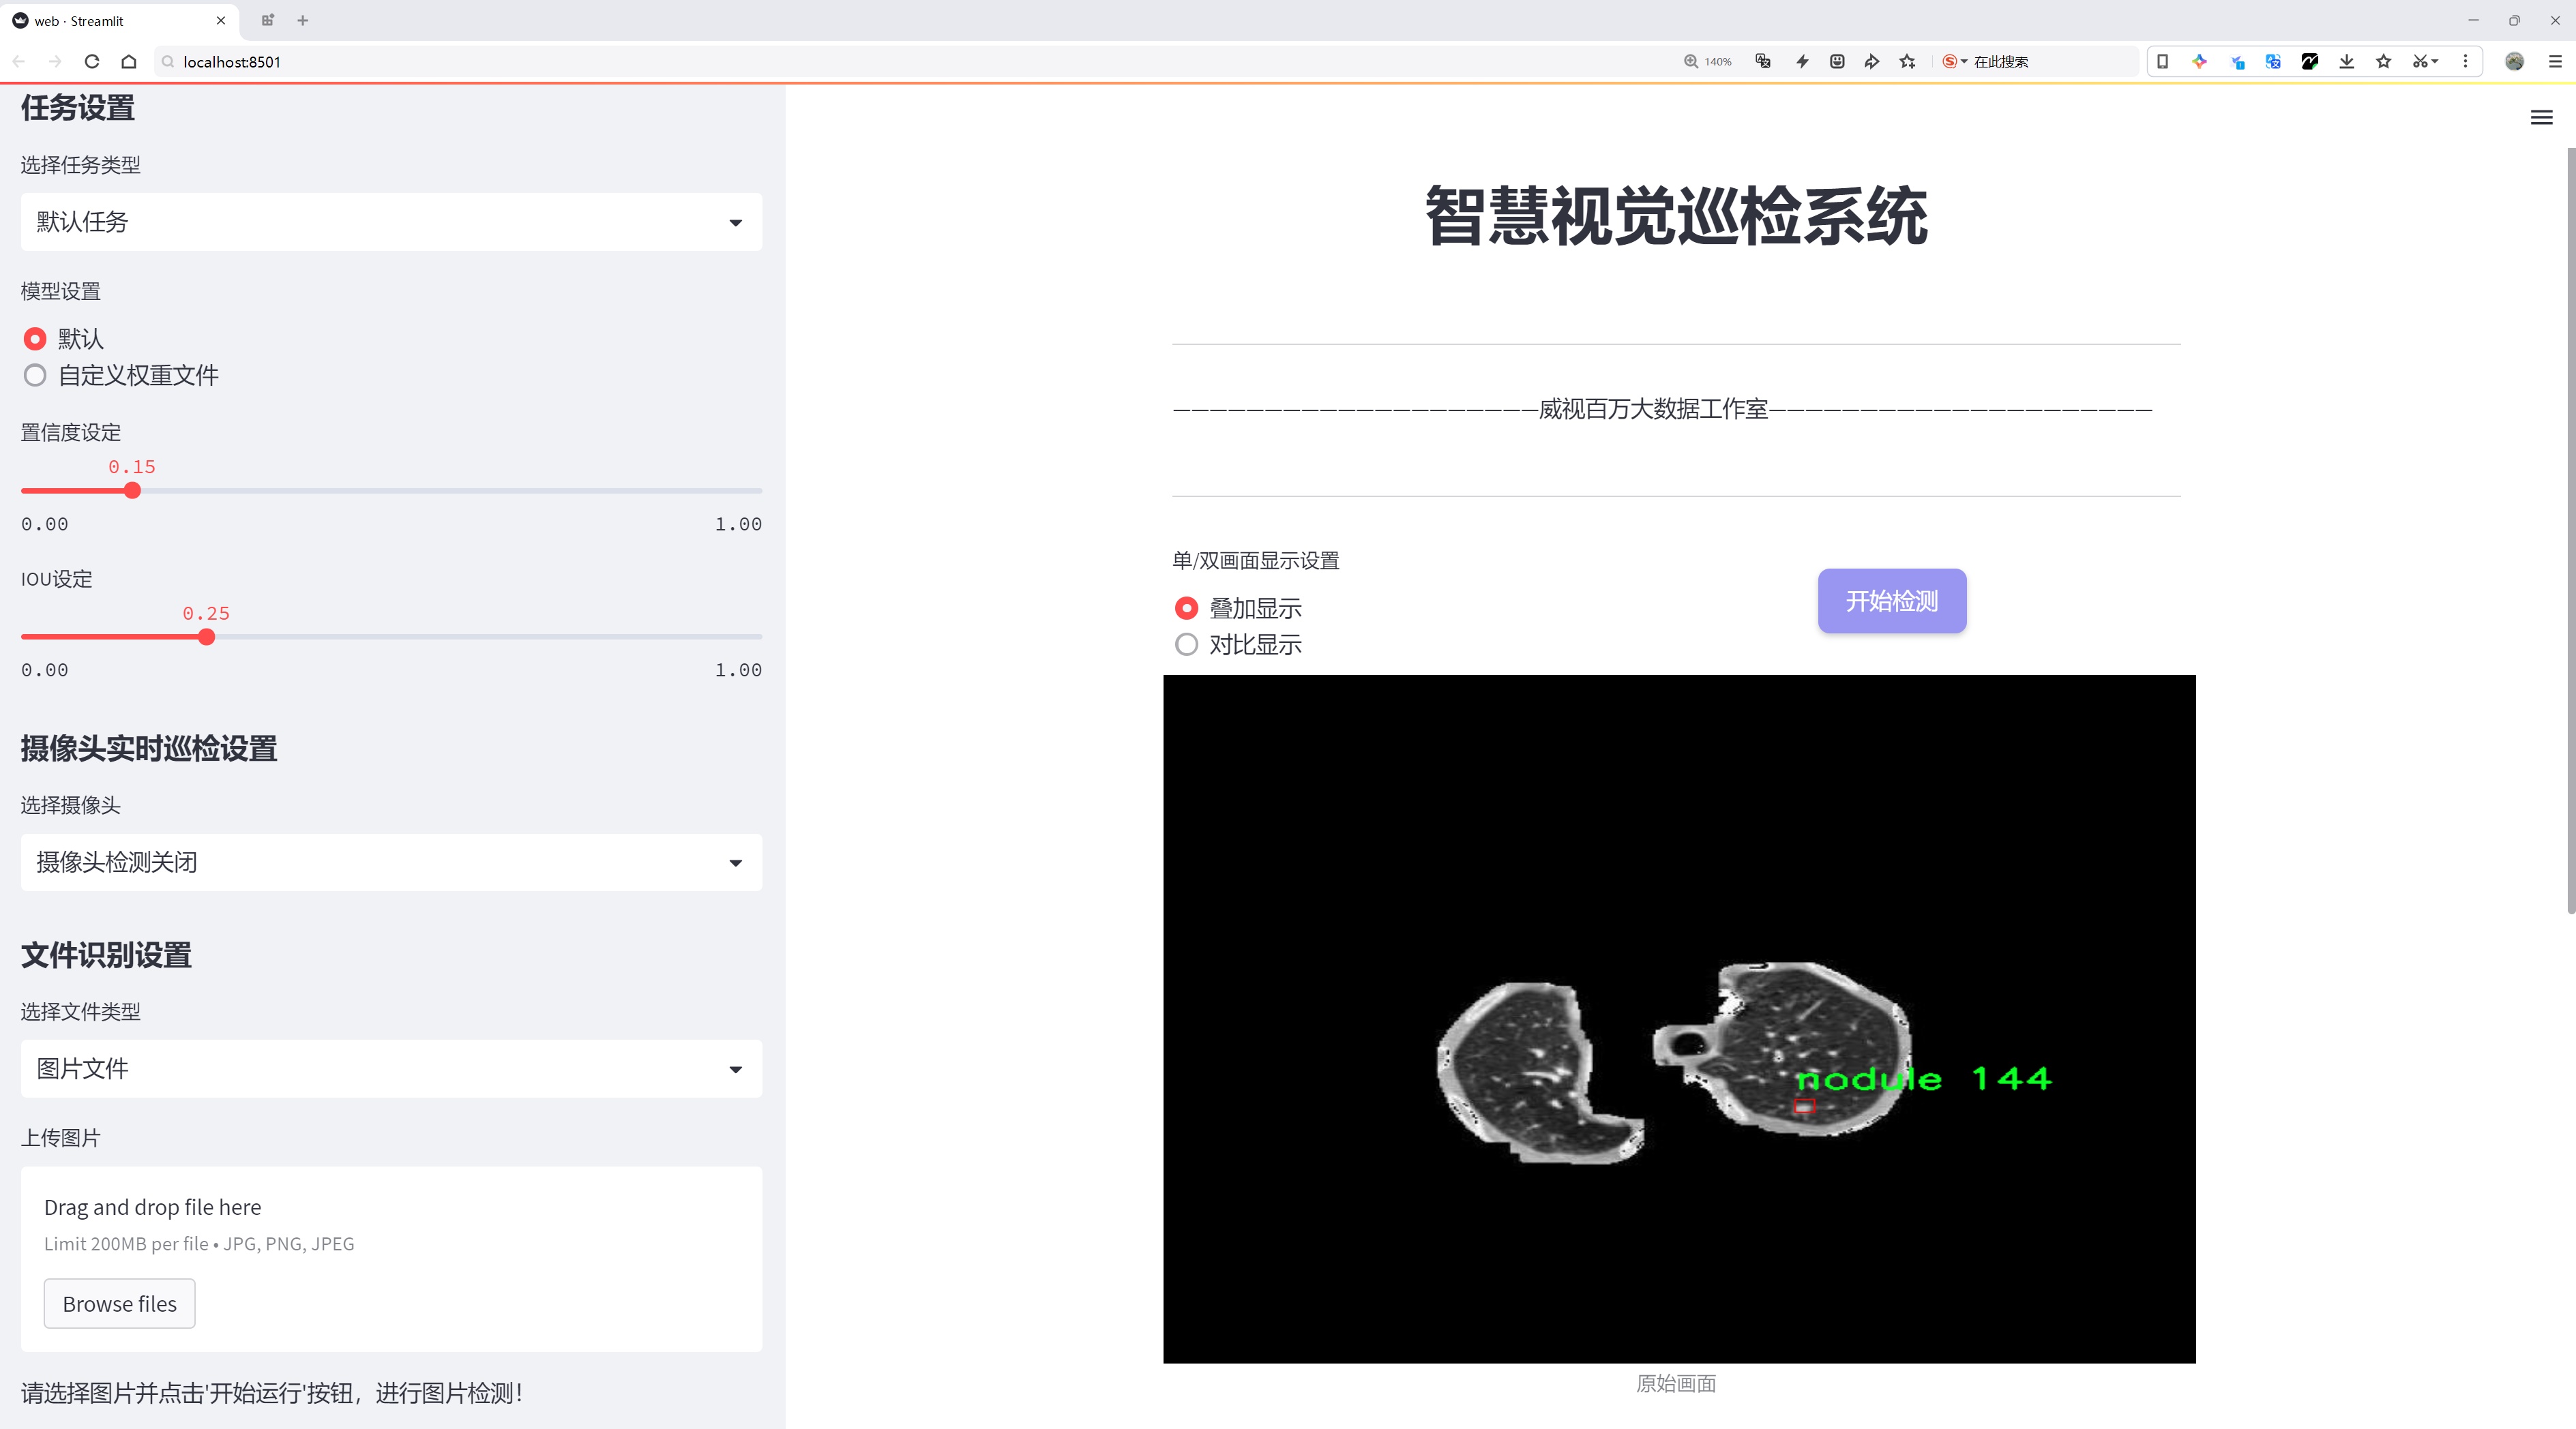Click the black-green leaf extension icon
The width and height of the screenshot is (2576, 1429).
point(2310,61)
